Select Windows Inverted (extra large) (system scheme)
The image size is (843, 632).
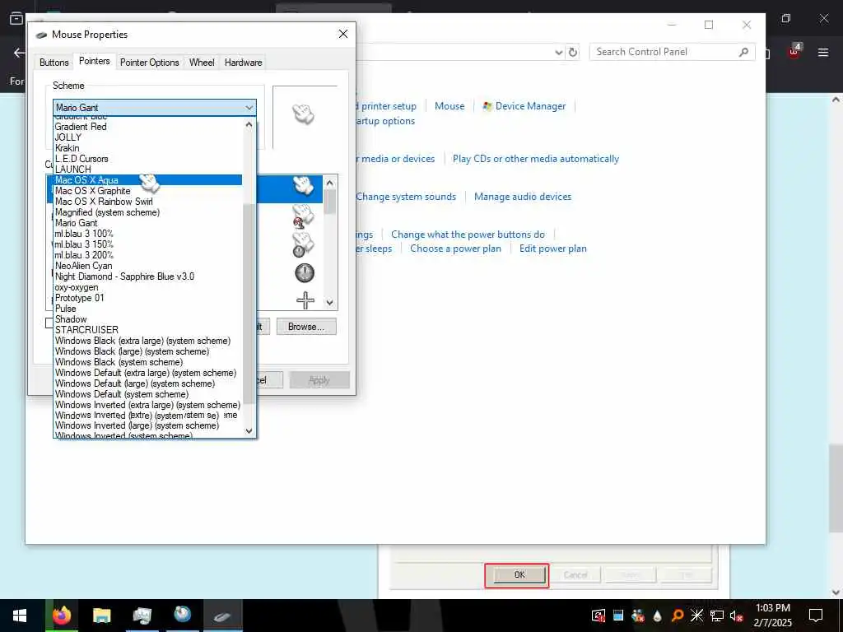point(148,405)
